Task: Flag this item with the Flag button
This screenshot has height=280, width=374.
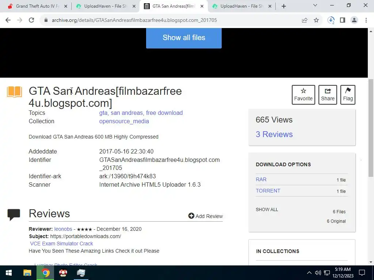Action: click(348, 95)
